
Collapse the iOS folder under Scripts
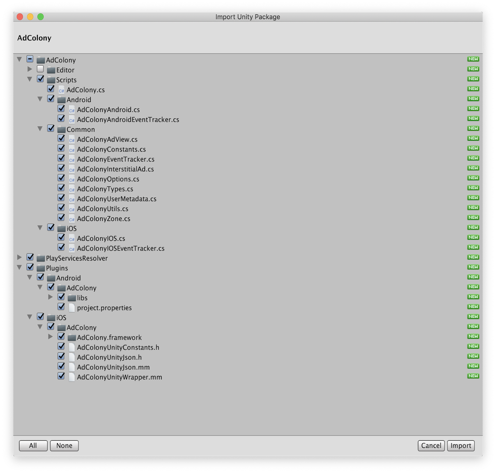[x=40, y=228]
